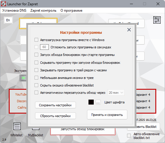
Task: Enable autostart with Windows checkbox
Action: [x=36, y=40]
